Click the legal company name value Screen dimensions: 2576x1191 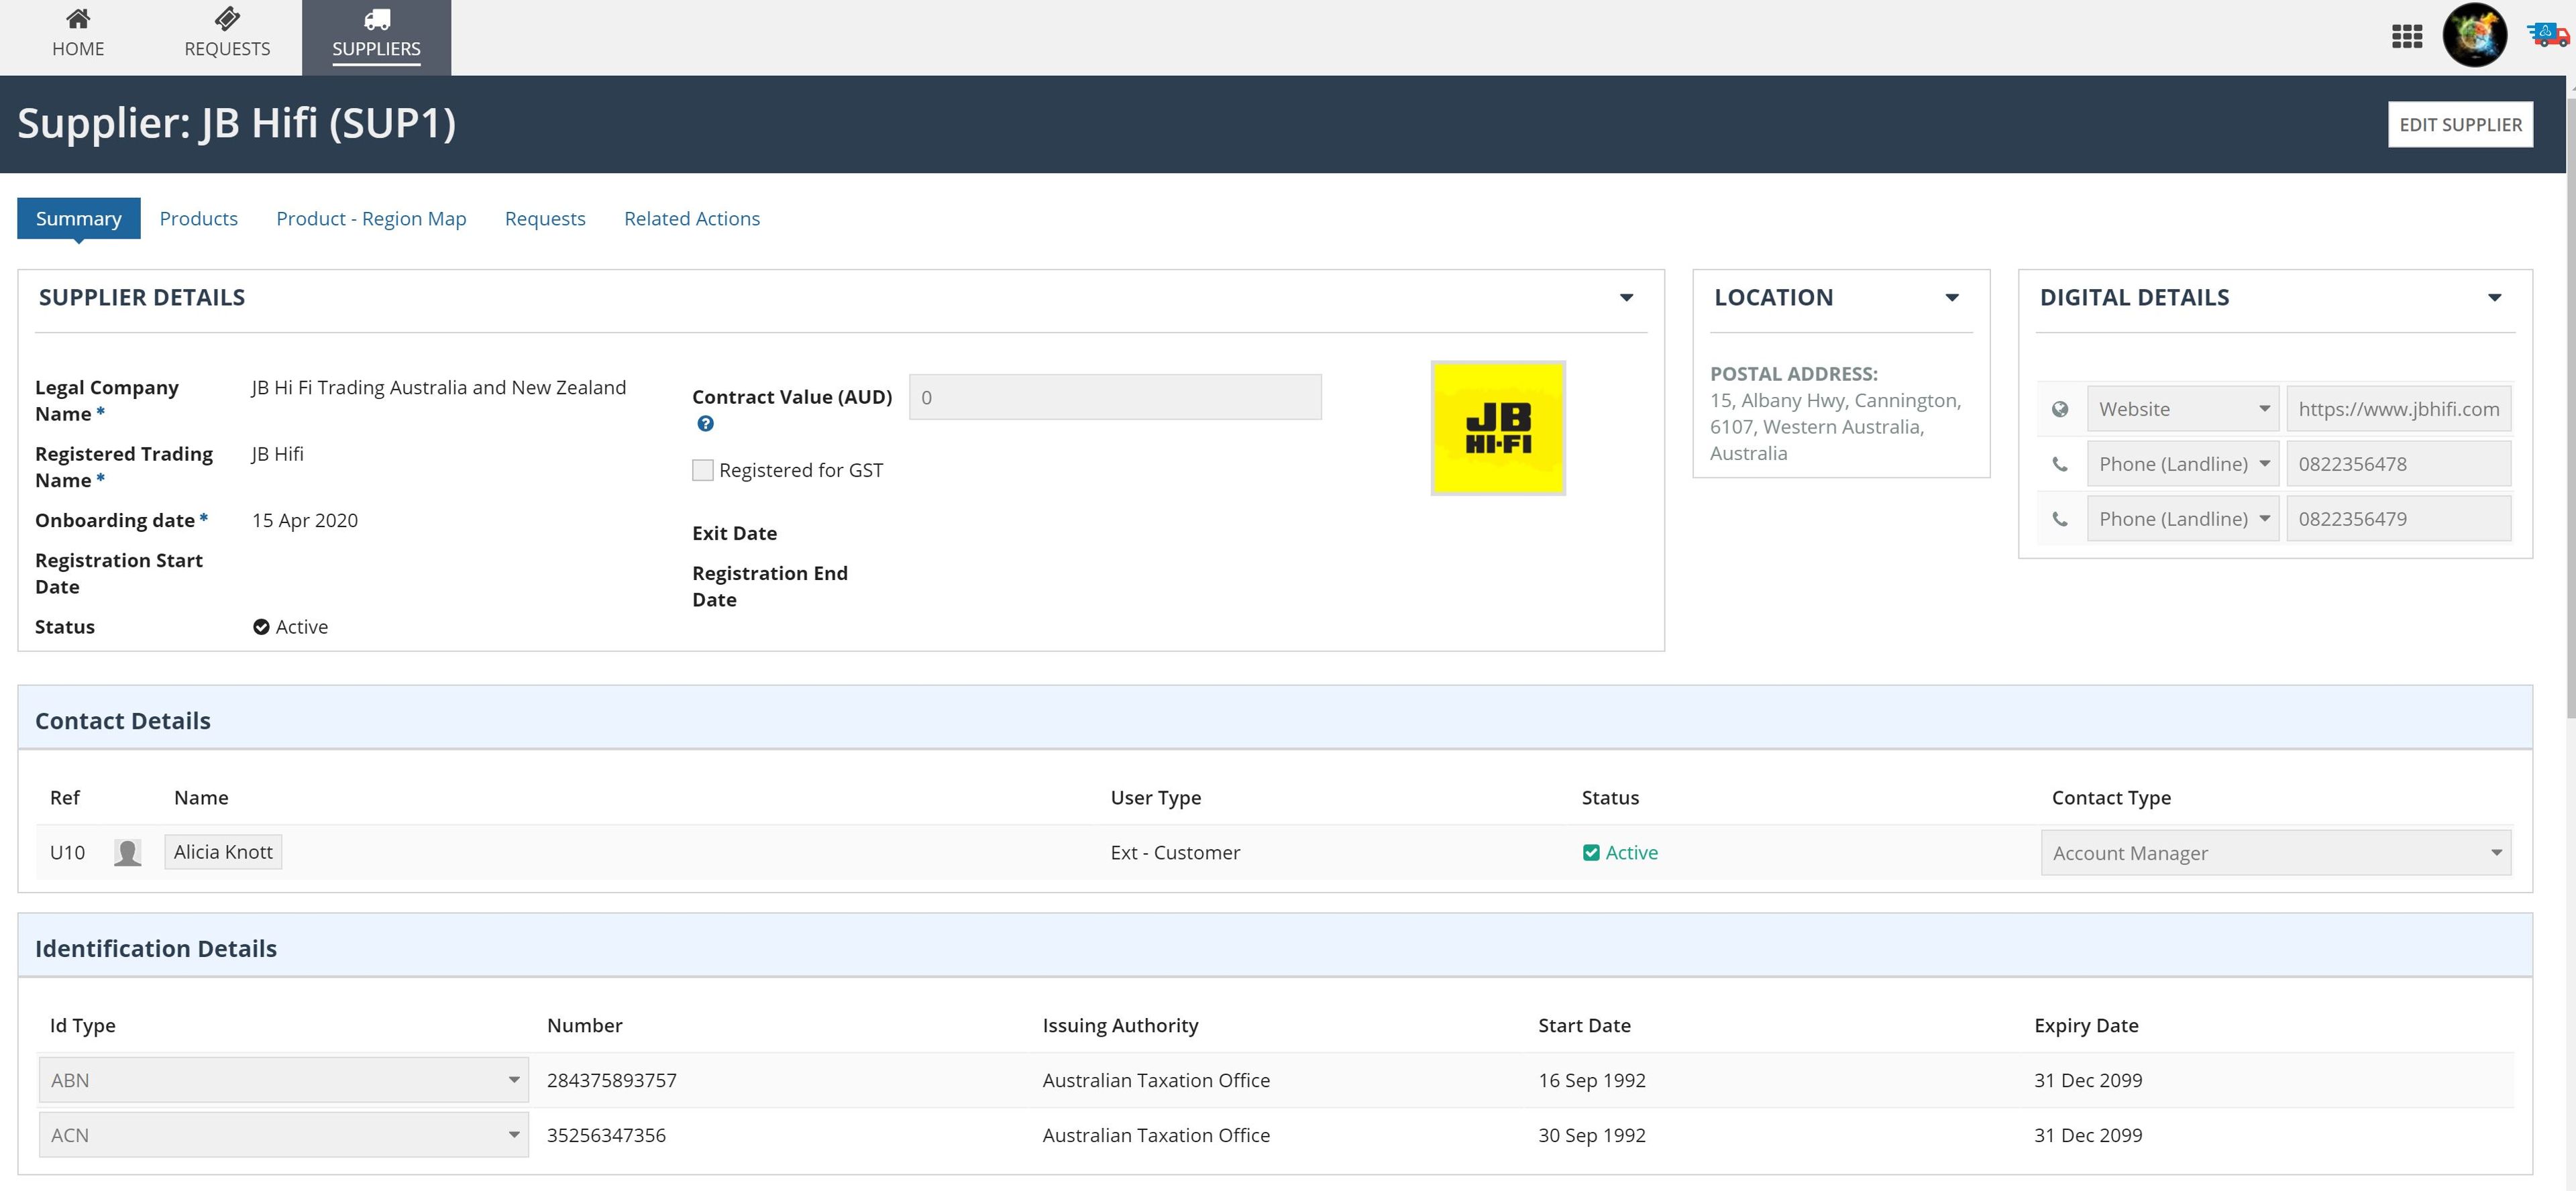click(x=439, y=388)
